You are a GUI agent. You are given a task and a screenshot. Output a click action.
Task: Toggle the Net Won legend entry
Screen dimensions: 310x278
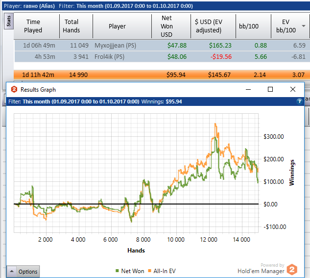(130, 271)
